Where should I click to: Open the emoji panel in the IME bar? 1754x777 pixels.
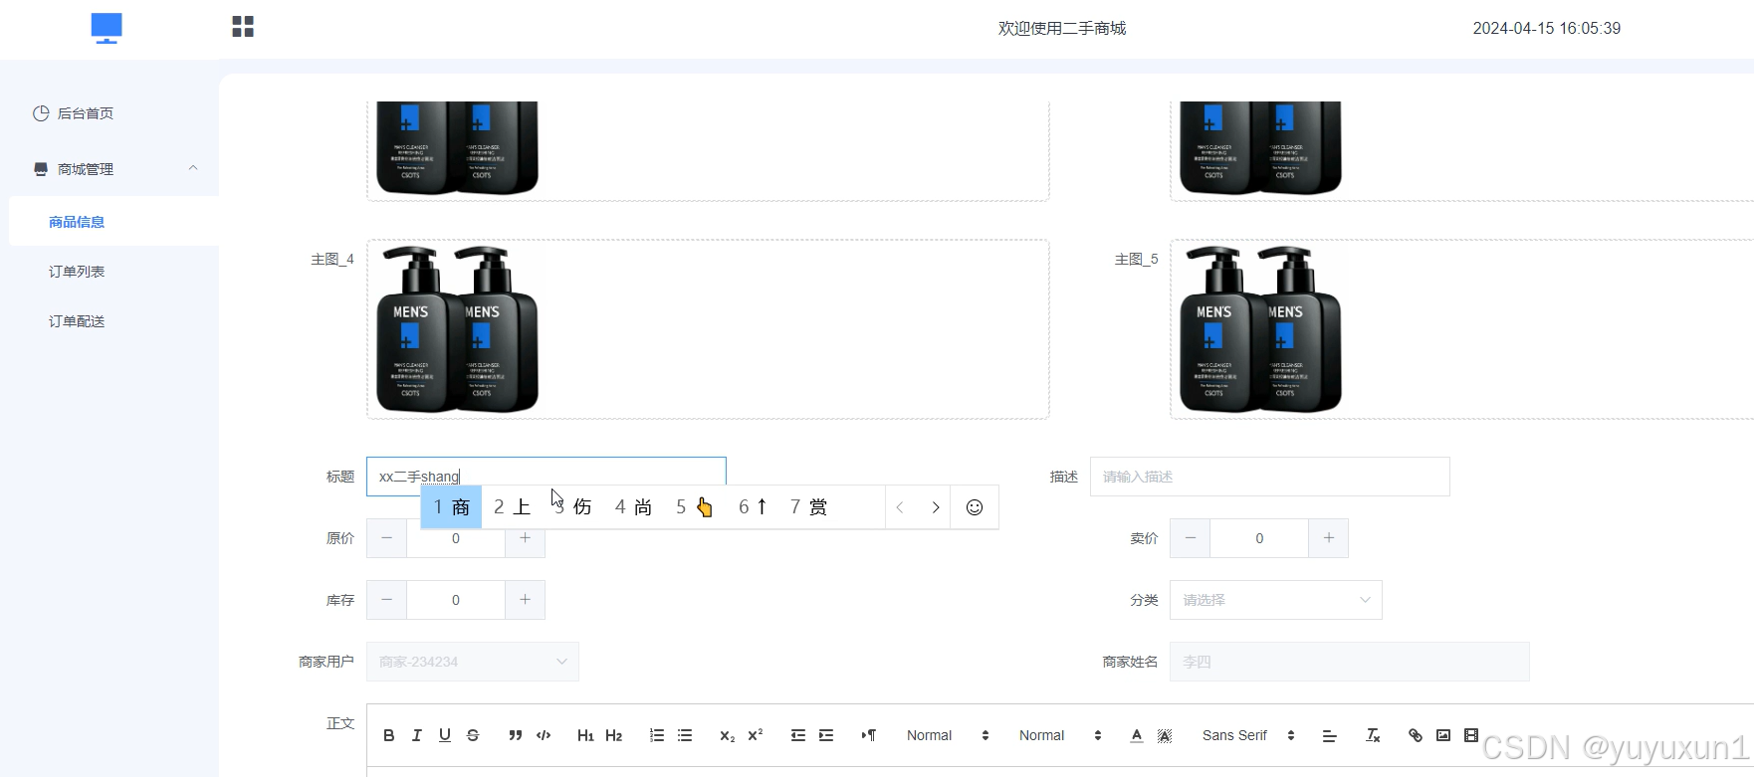tap(975, 507)
